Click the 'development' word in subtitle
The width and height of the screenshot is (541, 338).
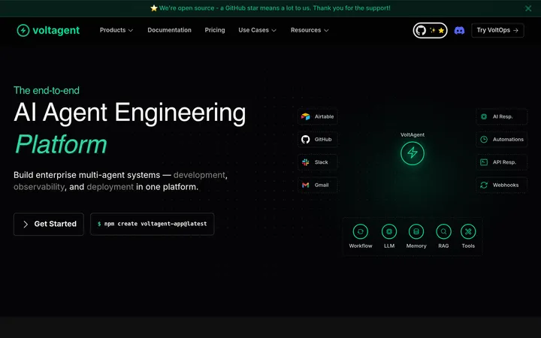tap(199, 175)
